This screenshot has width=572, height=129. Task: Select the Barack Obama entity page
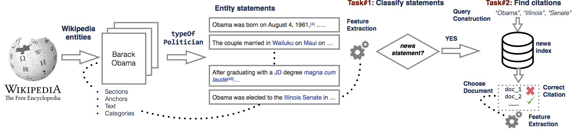click(124, 59)
